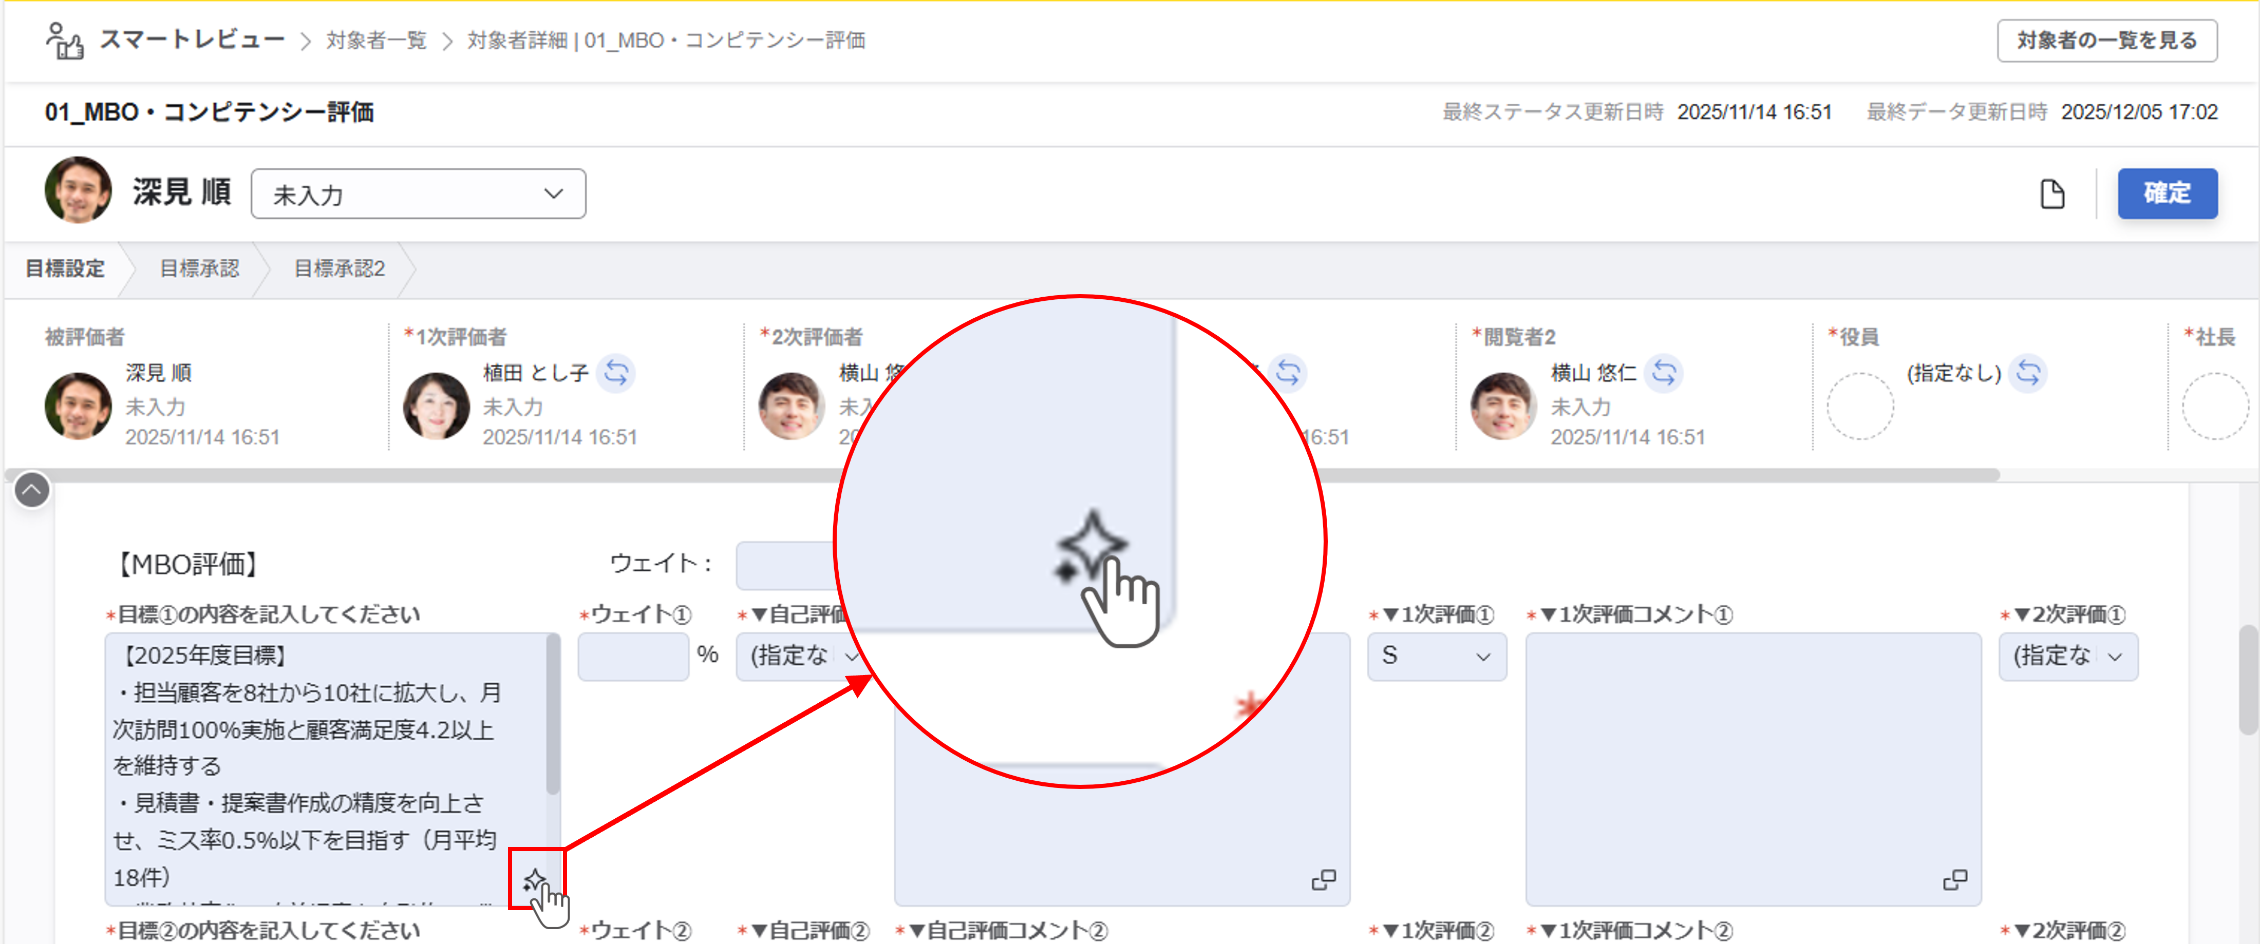The image size is (2260, 944).
Task: Expand 自己評価コメント① textarea with popout icon
Action: (x=1323, y=880)
